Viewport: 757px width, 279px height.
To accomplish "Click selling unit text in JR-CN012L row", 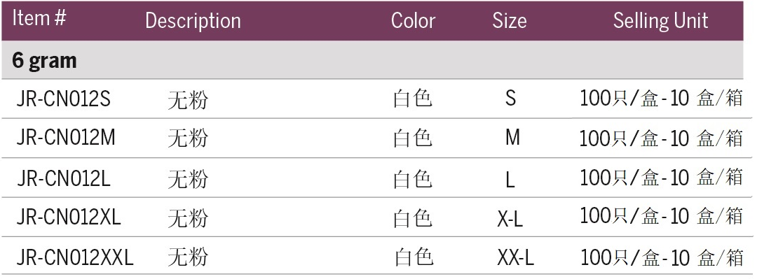I will (x=661, y=178).
